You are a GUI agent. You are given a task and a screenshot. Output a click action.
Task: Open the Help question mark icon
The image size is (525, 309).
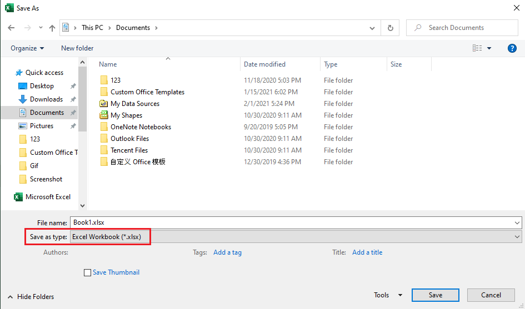[512, 48]
